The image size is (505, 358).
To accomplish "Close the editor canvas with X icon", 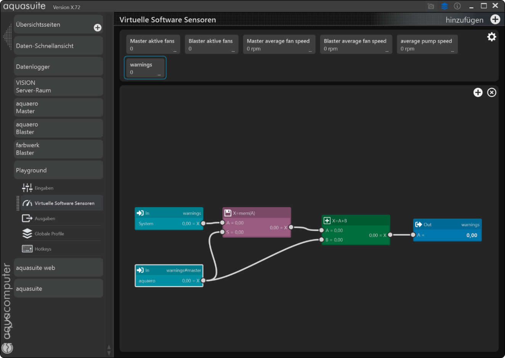I will pyautogui.click(x=492, y=93).
